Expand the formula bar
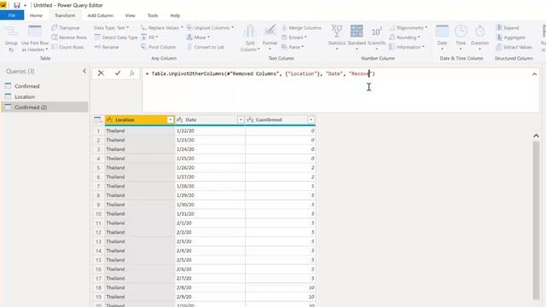The height and width of the screenshot is (307, 546). pyautogui.click(x=535, y=74)
